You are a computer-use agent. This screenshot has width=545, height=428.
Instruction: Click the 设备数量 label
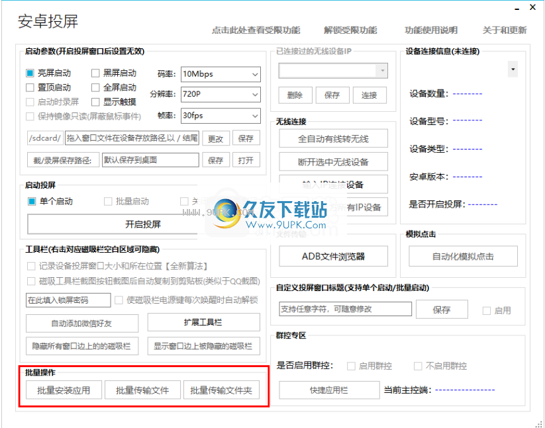coord(429,94)
